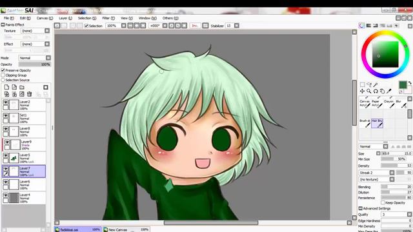Collapse the Advanced Settings section
The width and height of the screenshot is (413, 232).
[x=361, y=208]
